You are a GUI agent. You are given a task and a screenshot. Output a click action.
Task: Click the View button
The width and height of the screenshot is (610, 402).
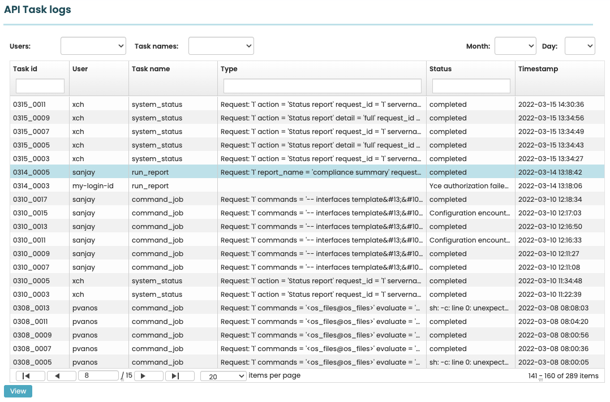coord(18,391)
